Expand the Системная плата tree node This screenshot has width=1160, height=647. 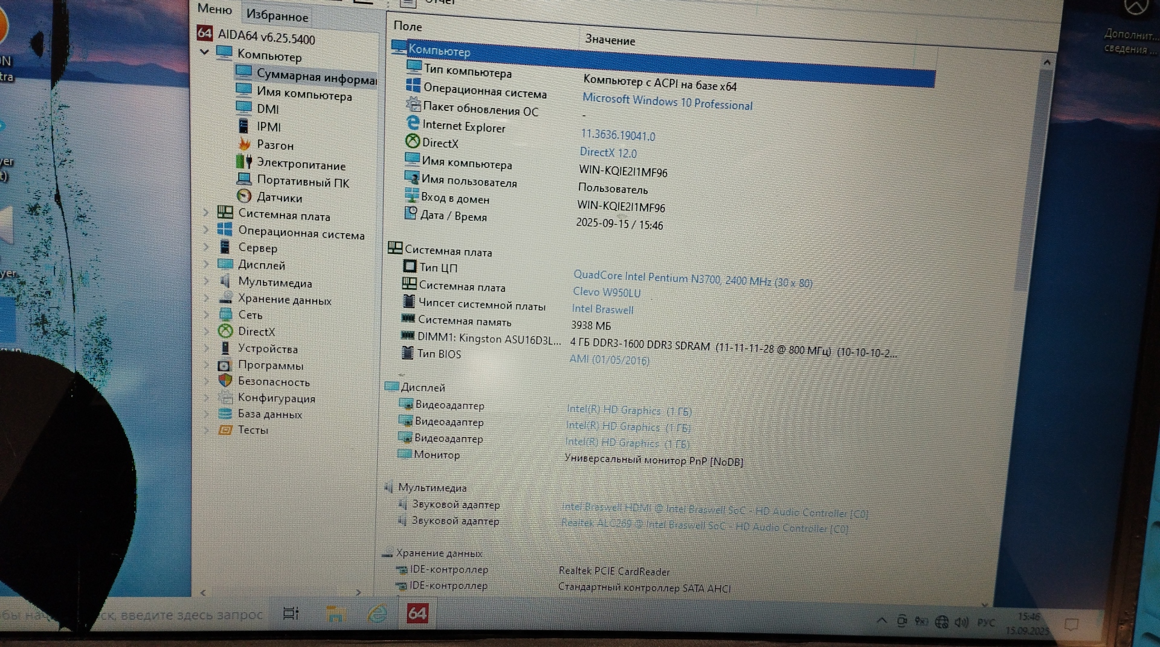pyautogui.click(x=205, y=212)
